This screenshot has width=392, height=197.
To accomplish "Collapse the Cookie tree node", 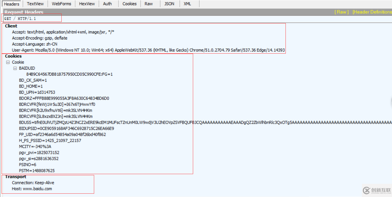I will pyautogui.click(x=8, y=62).
